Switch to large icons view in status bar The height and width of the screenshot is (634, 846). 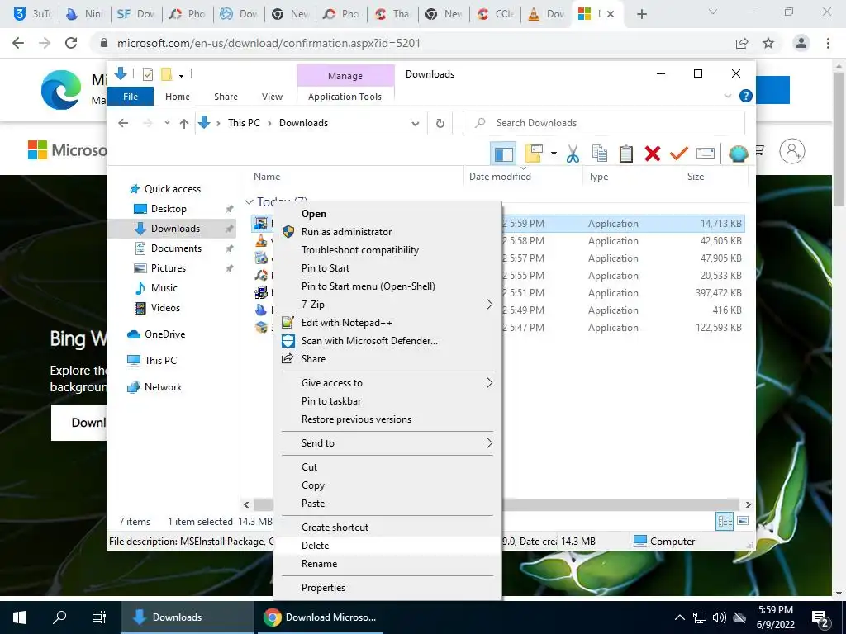tap(743, 522)
